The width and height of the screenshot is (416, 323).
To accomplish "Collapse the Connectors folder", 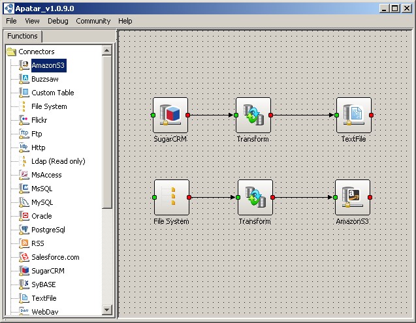I will click(x=11, y=52).
